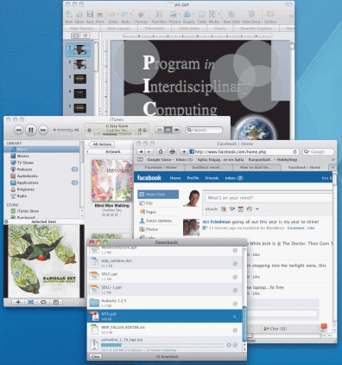Viewport: 342px width, 365px height.
Task: Switch iTunes to album grid view
Action: (168, 130)
